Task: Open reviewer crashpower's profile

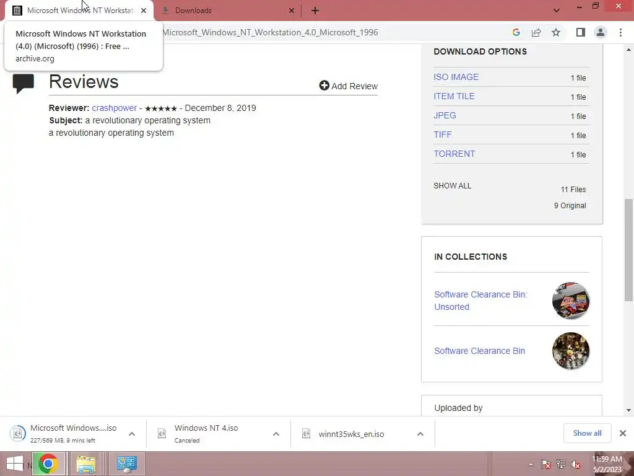Action: pyautogui.click(x=115, y=108)
